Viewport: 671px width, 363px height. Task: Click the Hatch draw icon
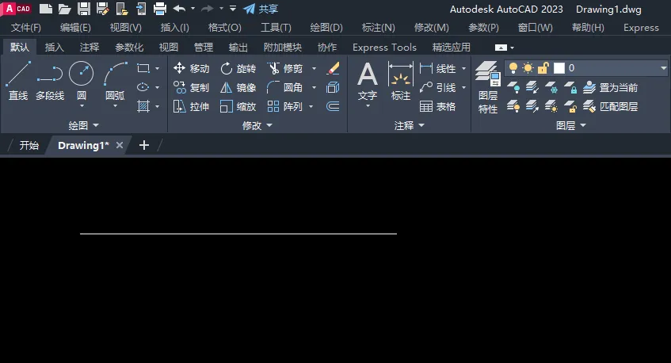coord(143,106)
